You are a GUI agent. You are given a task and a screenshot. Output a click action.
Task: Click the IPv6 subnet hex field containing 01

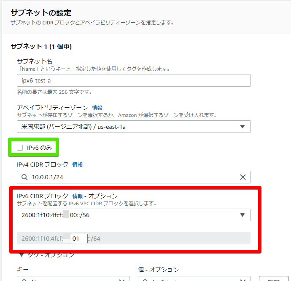[x=79, y=239]
